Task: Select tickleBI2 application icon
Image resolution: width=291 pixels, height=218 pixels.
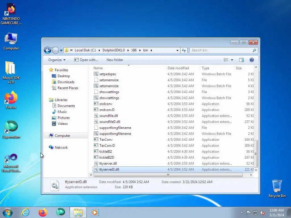Action: click(x=96, y=152)
